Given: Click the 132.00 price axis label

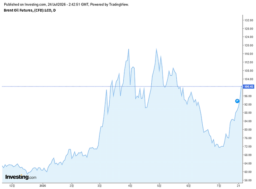Looking at the screenshot, I should click(249, 20).
